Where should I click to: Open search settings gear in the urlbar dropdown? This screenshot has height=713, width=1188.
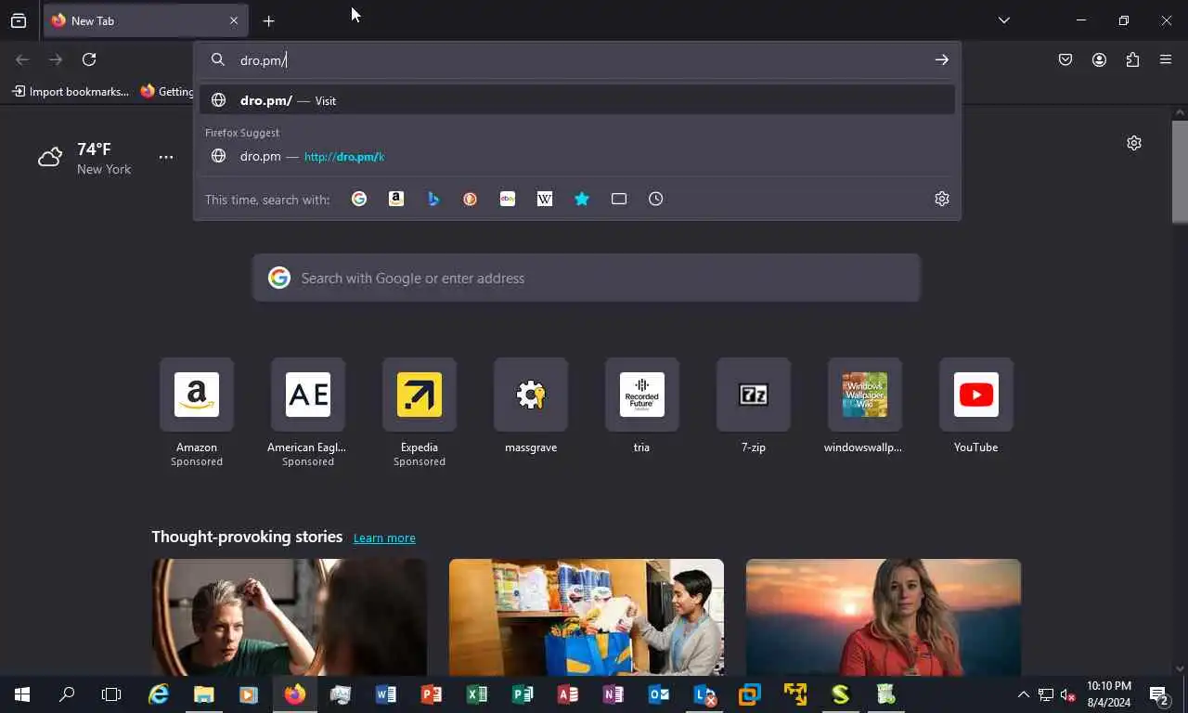point(942,199)
